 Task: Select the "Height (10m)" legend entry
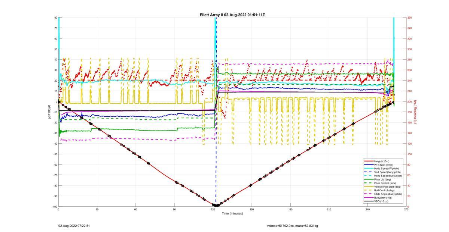(x=382, y=161)
